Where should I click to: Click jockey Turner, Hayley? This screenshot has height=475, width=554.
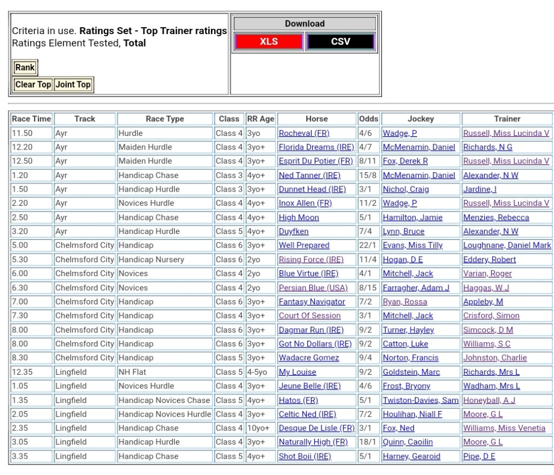408,330
